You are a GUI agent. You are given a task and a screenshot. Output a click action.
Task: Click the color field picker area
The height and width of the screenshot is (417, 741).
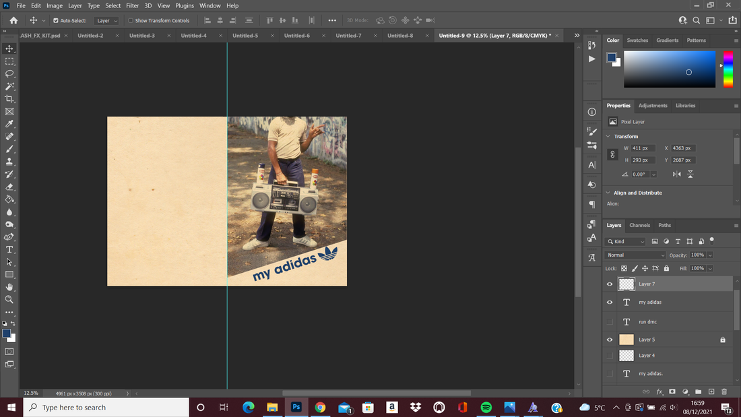point(670,69)
